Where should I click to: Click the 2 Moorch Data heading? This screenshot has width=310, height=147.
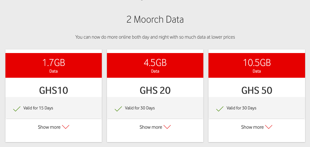(155, 20)
